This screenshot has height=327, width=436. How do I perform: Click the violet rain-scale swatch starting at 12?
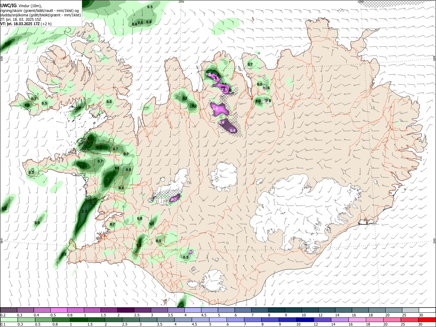pos(322,320)
